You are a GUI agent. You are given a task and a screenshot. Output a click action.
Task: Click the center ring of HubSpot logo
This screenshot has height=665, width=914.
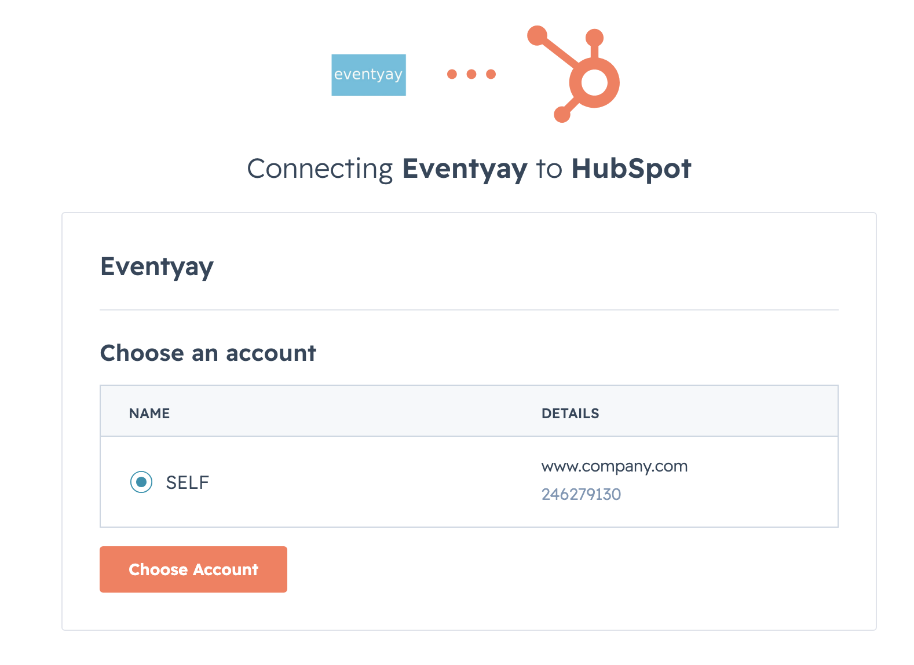pos(594,82)
